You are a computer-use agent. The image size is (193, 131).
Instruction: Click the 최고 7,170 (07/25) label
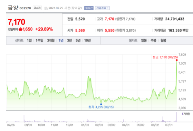[x=165, y=57]
